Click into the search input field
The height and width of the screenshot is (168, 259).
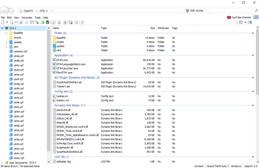[x=230, y=11]
